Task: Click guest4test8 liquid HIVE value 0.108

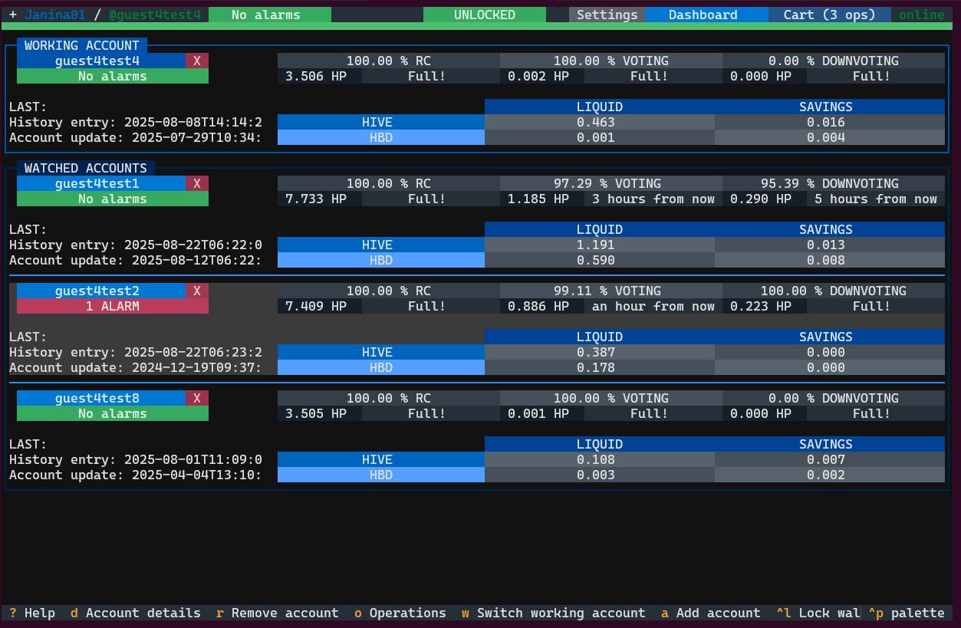Action: click(x=600, y=459)
